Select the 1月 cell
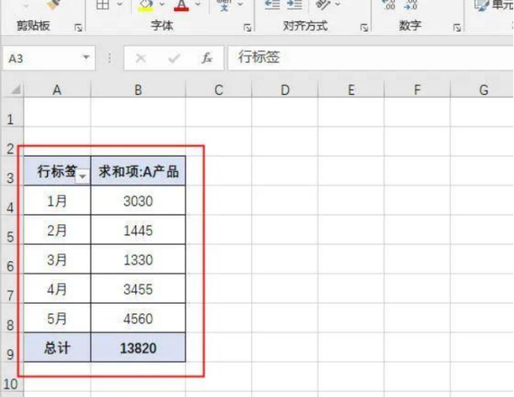This screenshot has width=514, height=397. (x=57, y=200)
